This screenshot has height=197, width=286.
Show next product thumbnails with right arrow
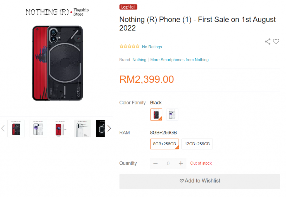point(109,128)
